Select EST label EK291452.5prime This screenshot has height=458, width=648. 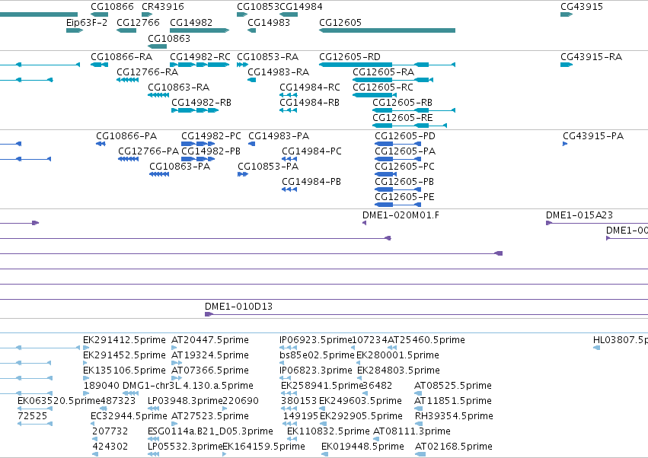[124, 355]
